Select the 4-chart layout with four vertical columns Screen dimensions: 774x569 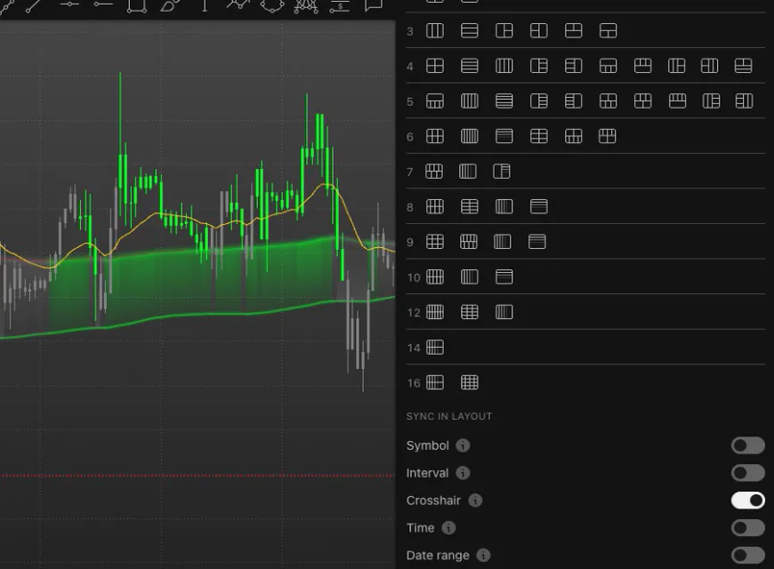(x=504, y=66)
